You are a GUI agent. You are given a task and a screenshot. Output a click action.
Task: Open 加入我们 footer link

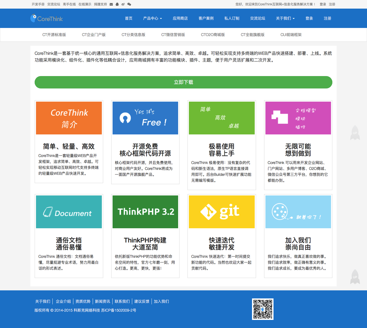point(161,301)
